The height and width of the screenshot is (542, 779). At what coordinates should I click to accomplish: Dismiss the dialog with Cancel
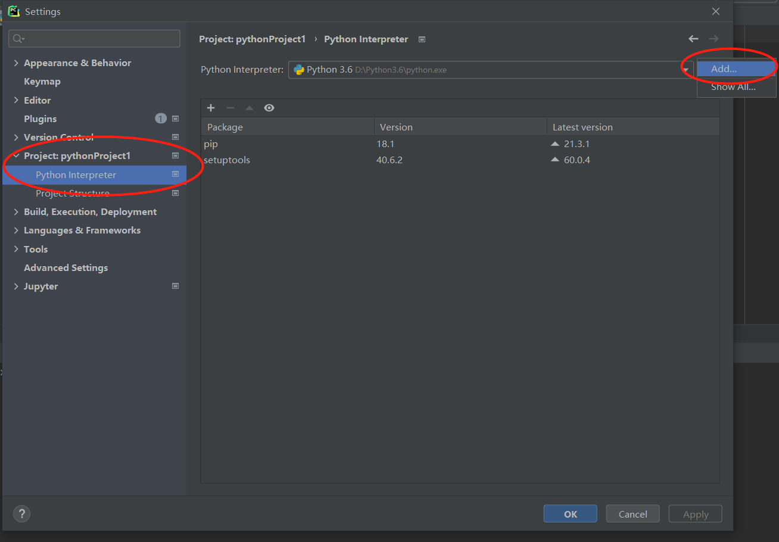[633, 514]
